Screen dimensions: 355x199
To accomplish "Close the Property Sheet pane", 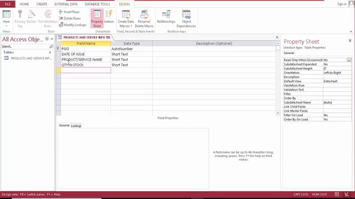I will [350, 40].
